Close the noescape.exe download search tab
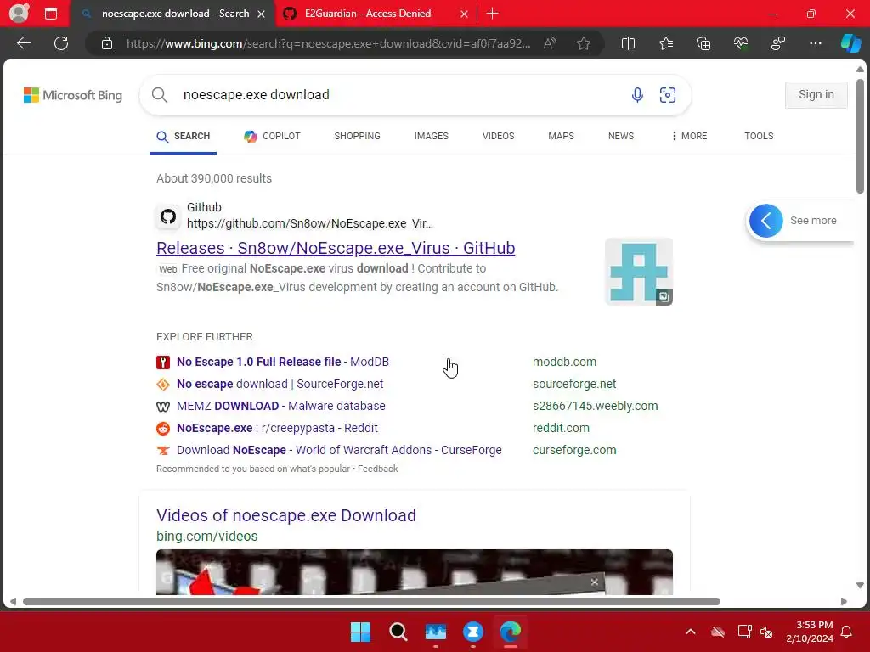The width and height of the screenshot is (870, 652). click(262, 14)
